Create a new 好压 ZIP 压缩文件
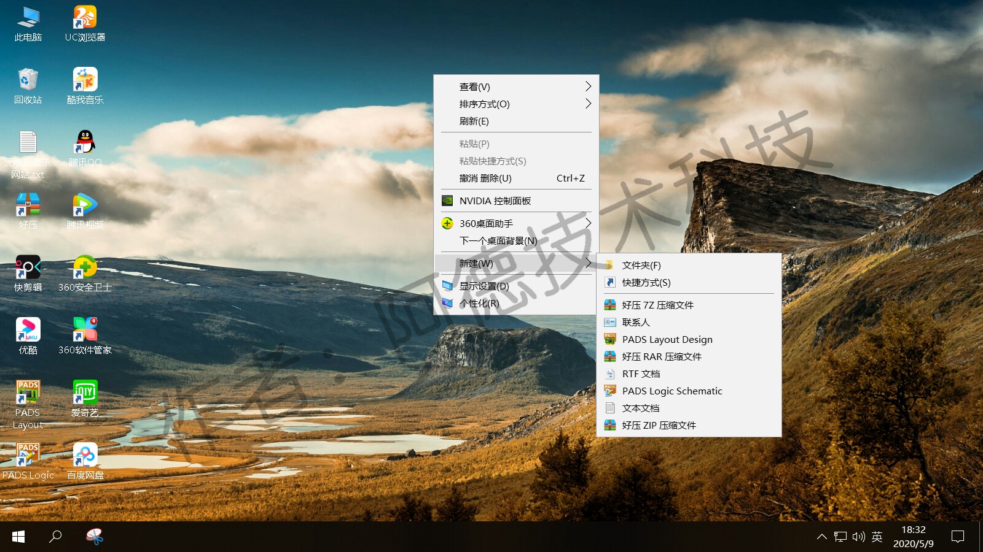 [x=689, y=425]
